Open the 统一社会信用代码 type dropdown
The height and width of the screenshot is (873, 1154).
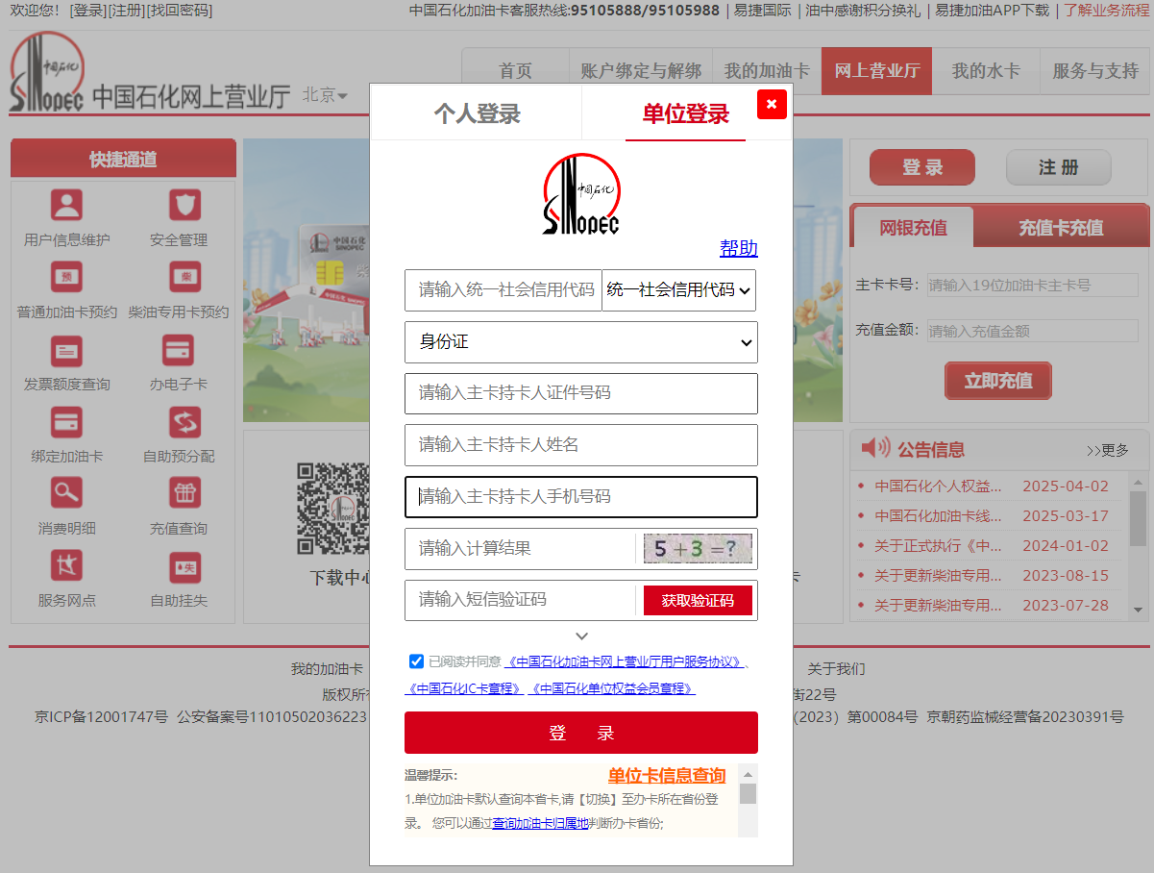(x=678, y=290)
